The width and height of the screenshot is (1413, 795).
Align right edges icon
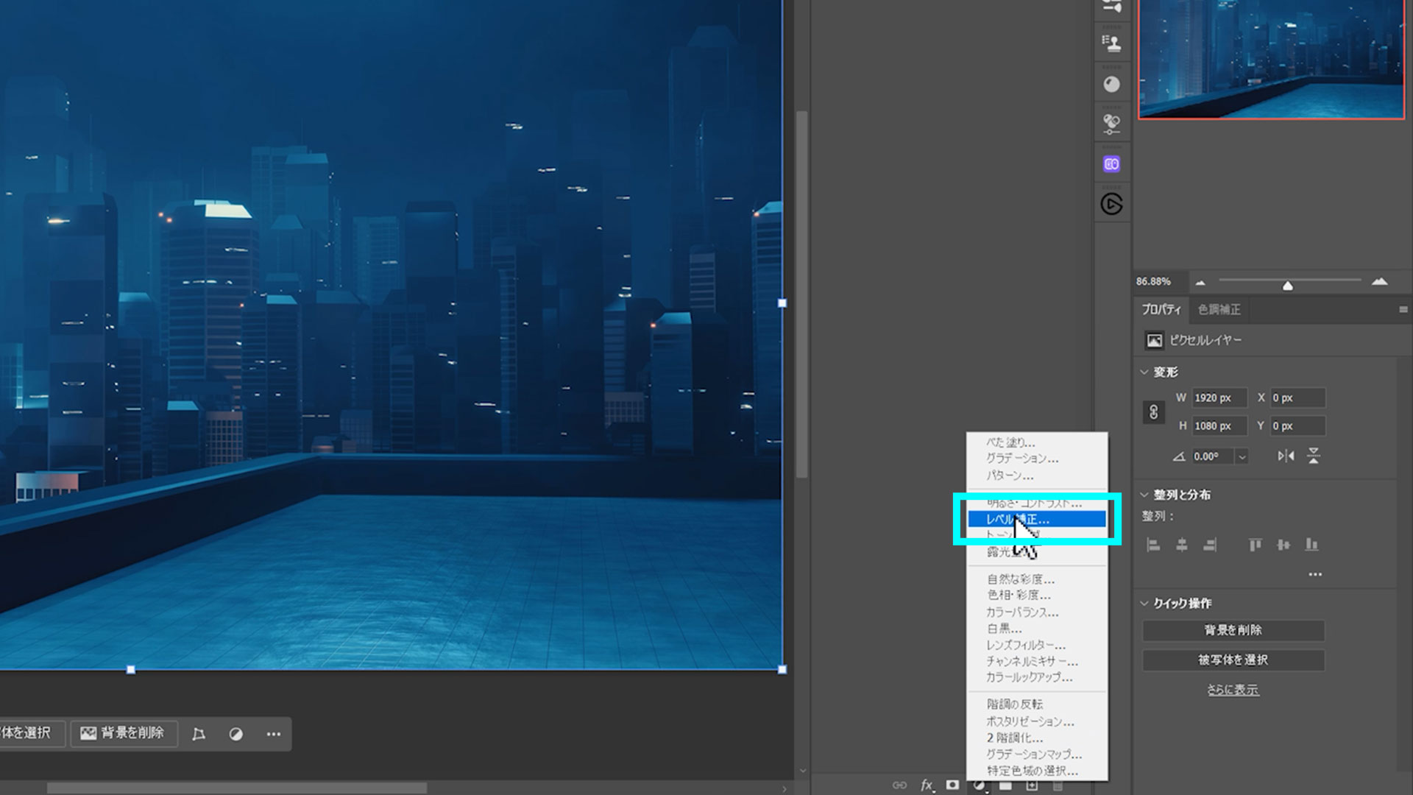pyautogui.click(x=1209, y=545)
